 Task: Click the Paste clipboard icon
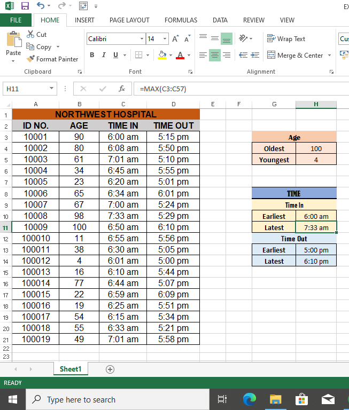(13, 39)
